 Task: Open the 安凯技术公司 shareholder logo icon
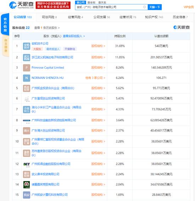27,46
